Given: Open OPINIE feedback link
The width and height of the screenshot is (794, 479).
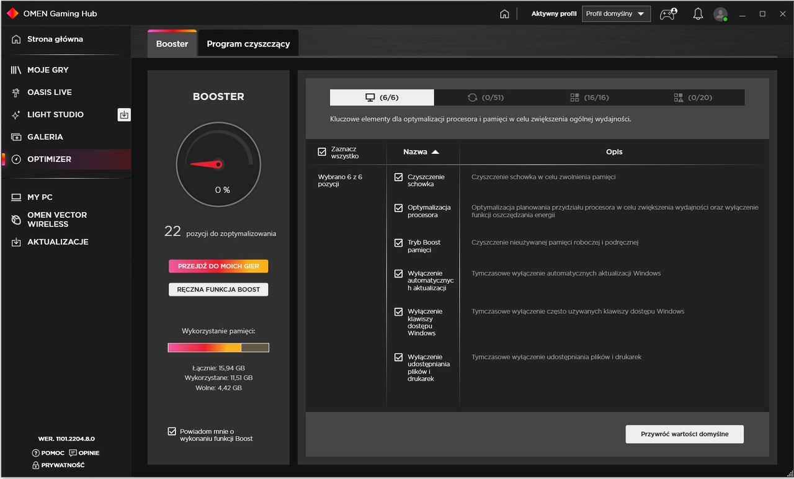Looking at the screenshot, I should (84, 453).
